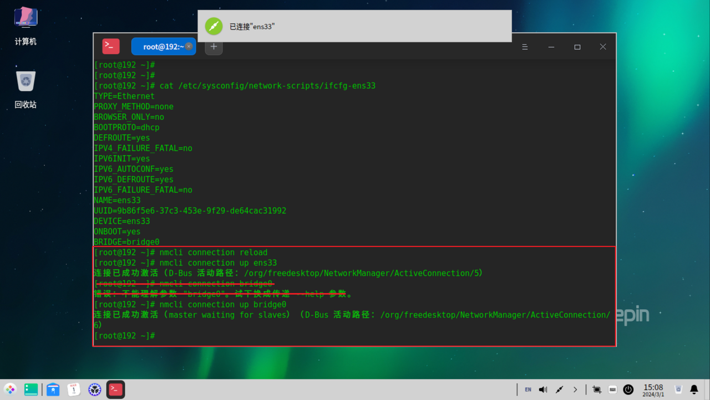
Task: Toggle the onscreen keyboard tray icon
Action: tap(612, 389)
